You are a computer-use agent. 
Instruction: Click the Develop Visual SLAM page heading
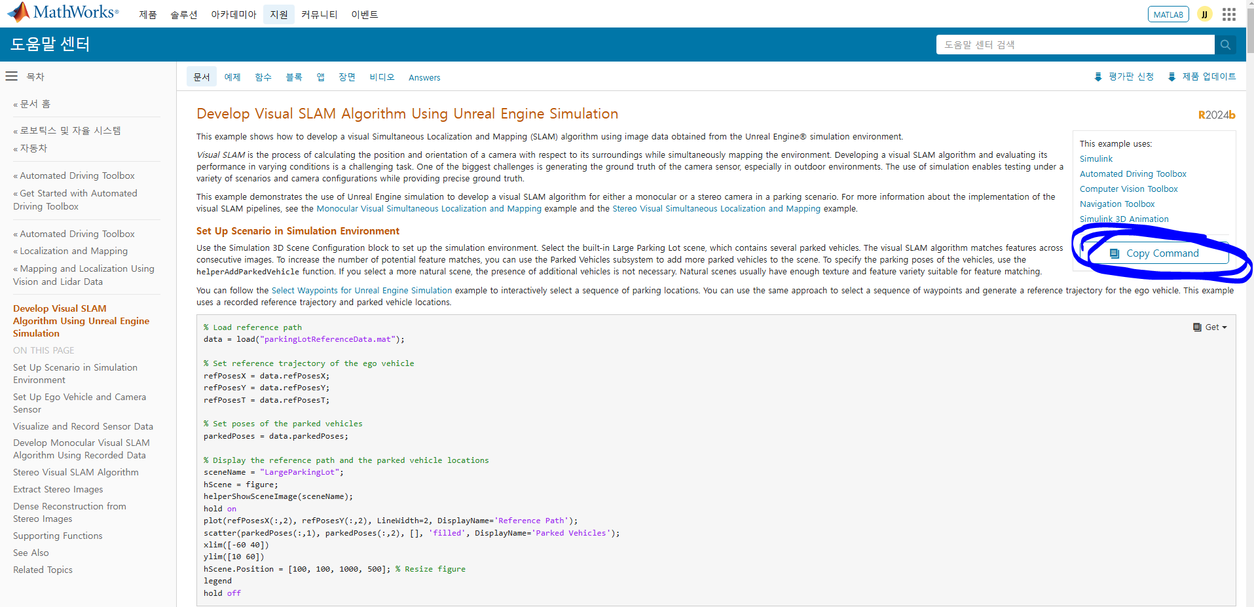(x=407, y=114)
